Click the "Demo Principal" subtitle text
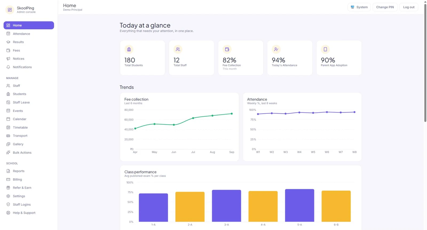This screenshot has width=427, height=230. tap(73, 10)
